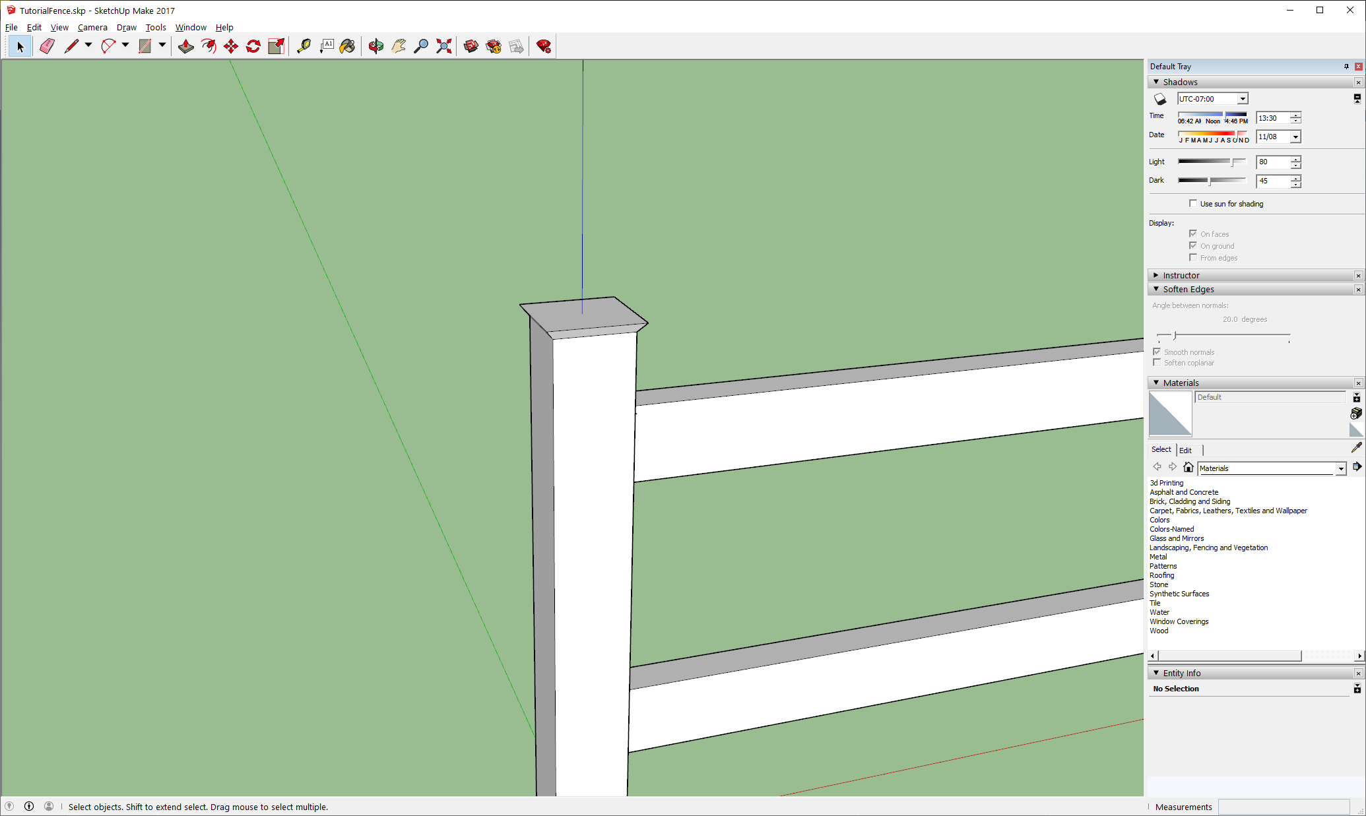Select the Tape Measure tool
The height and width of the screenshot is (816, 1366).
pos(304,46)
